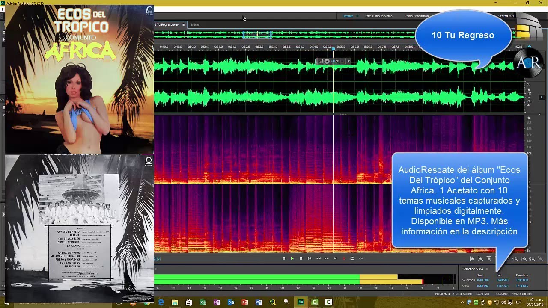548x308 pixels.
Task: Click the Stop transport button
Action: click(x=283, y=258)
